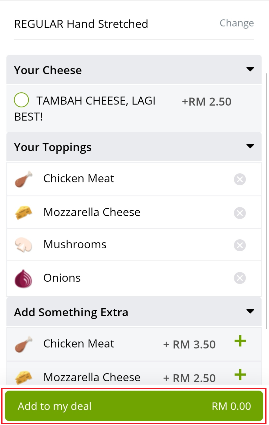Remove Onions topping with X icon

tap(240, 278)
